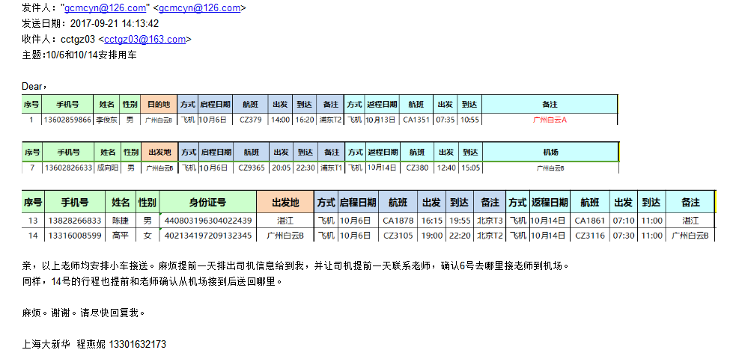Image resolution: width=742 pixels, height=350 pixels.
Task: Click the orange 目的地 header cell
Action: (x=158, y=105)
